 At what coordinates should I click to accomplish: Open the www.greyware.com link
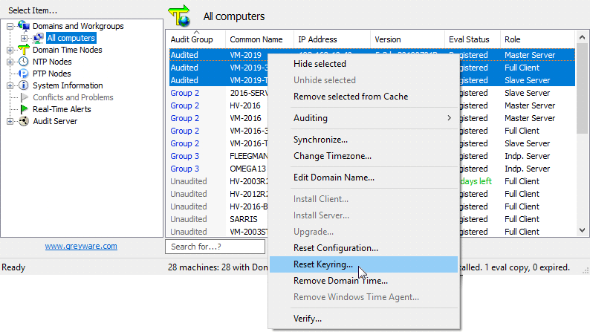[81, 246]
